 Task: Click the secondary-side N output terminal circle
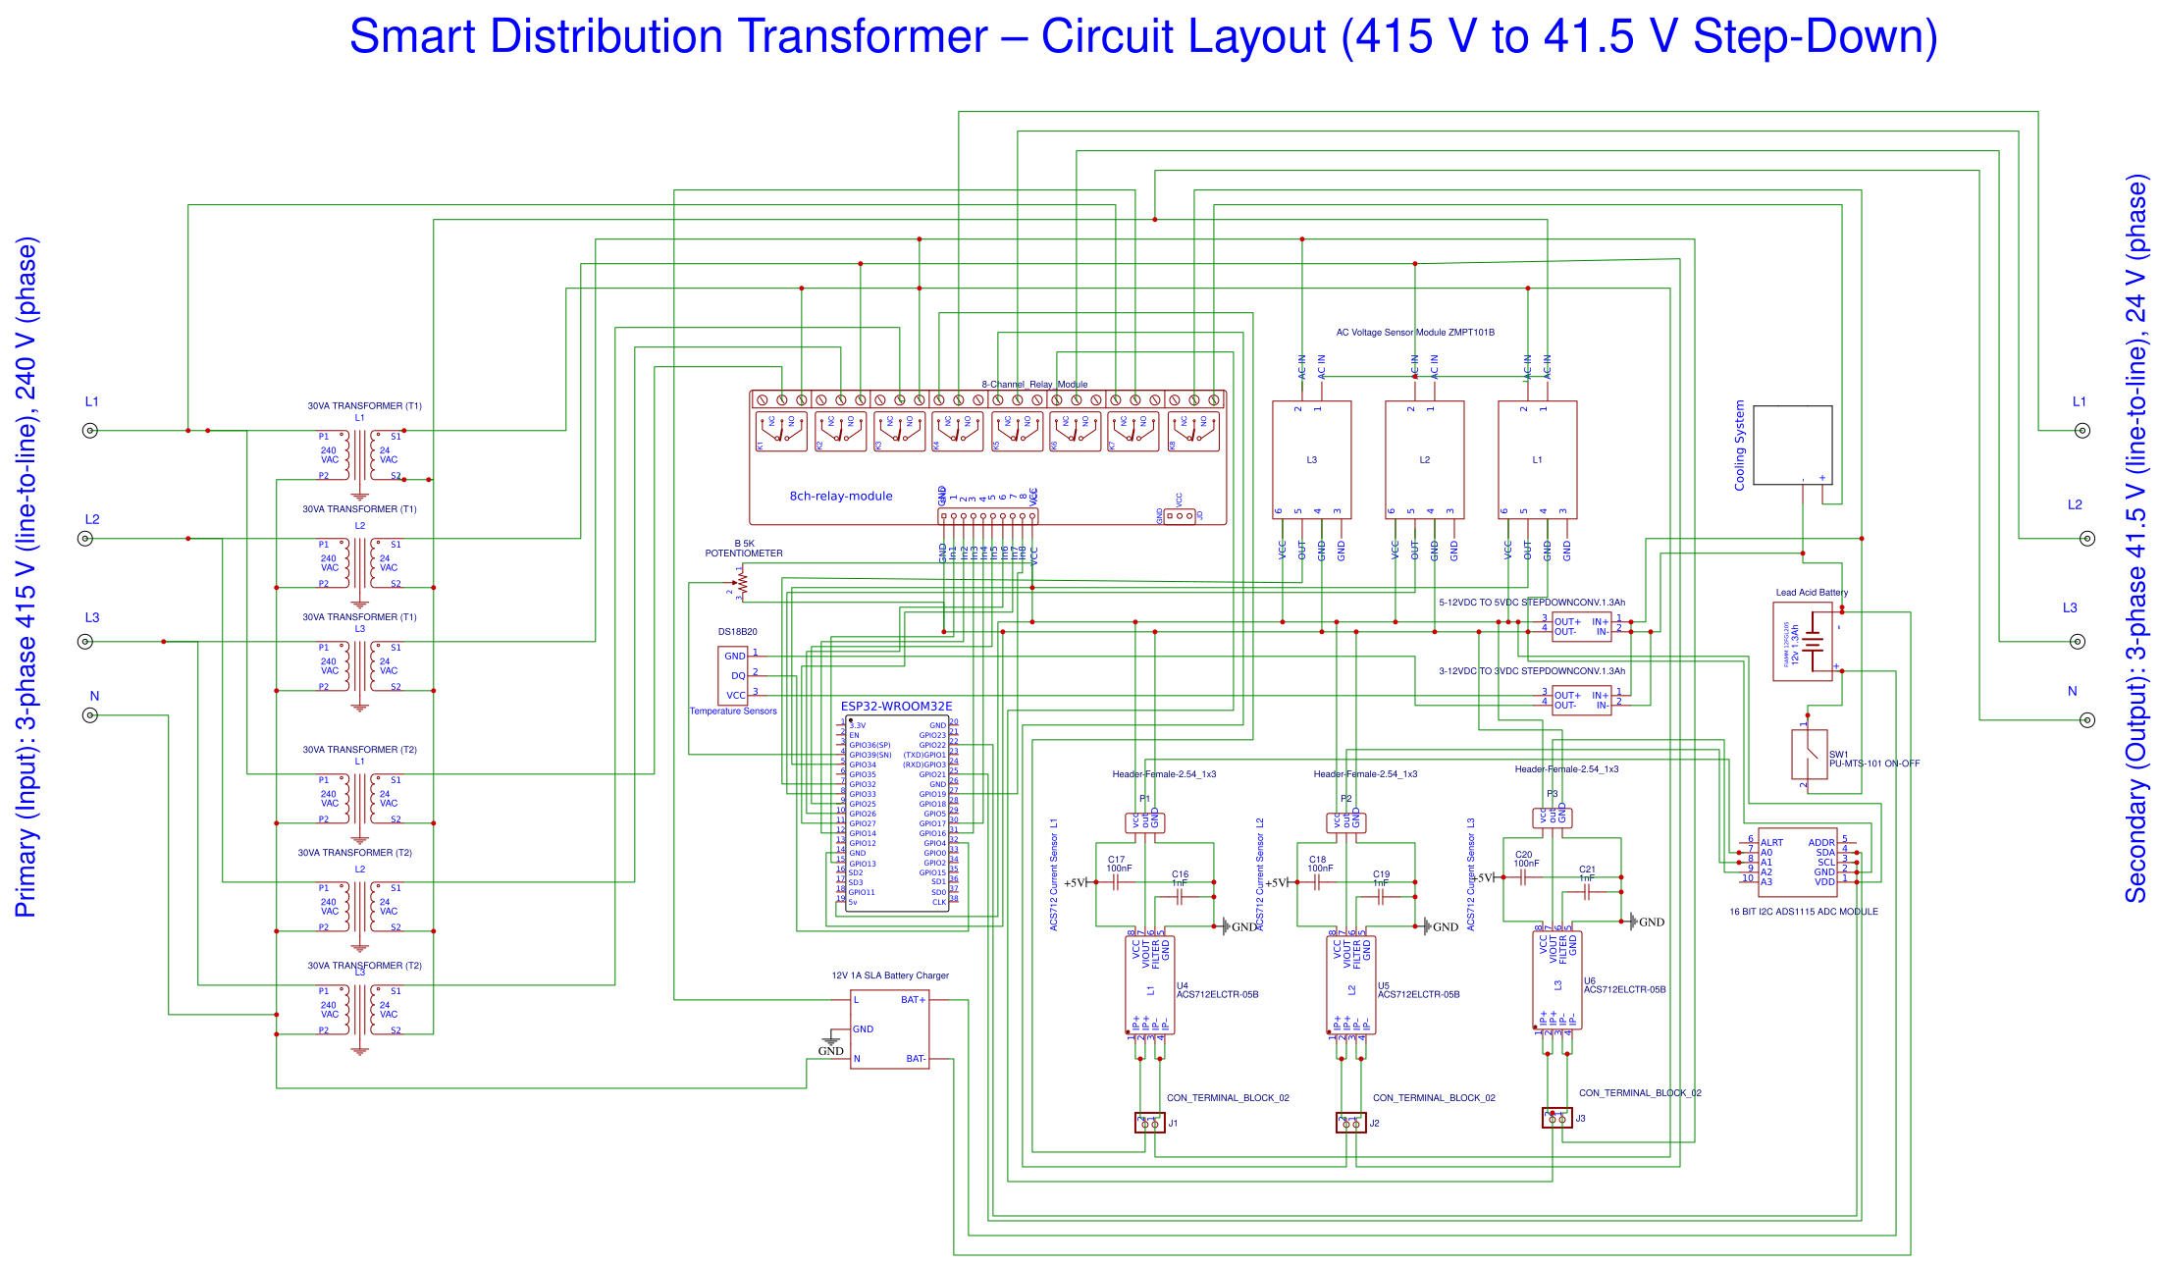2087,719
